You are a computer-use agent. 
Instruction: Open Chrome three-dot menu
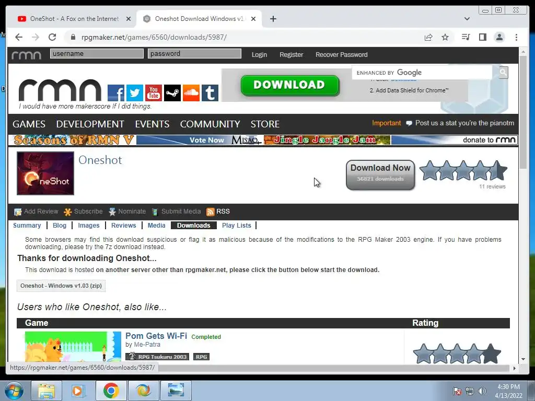coord(516,37)
